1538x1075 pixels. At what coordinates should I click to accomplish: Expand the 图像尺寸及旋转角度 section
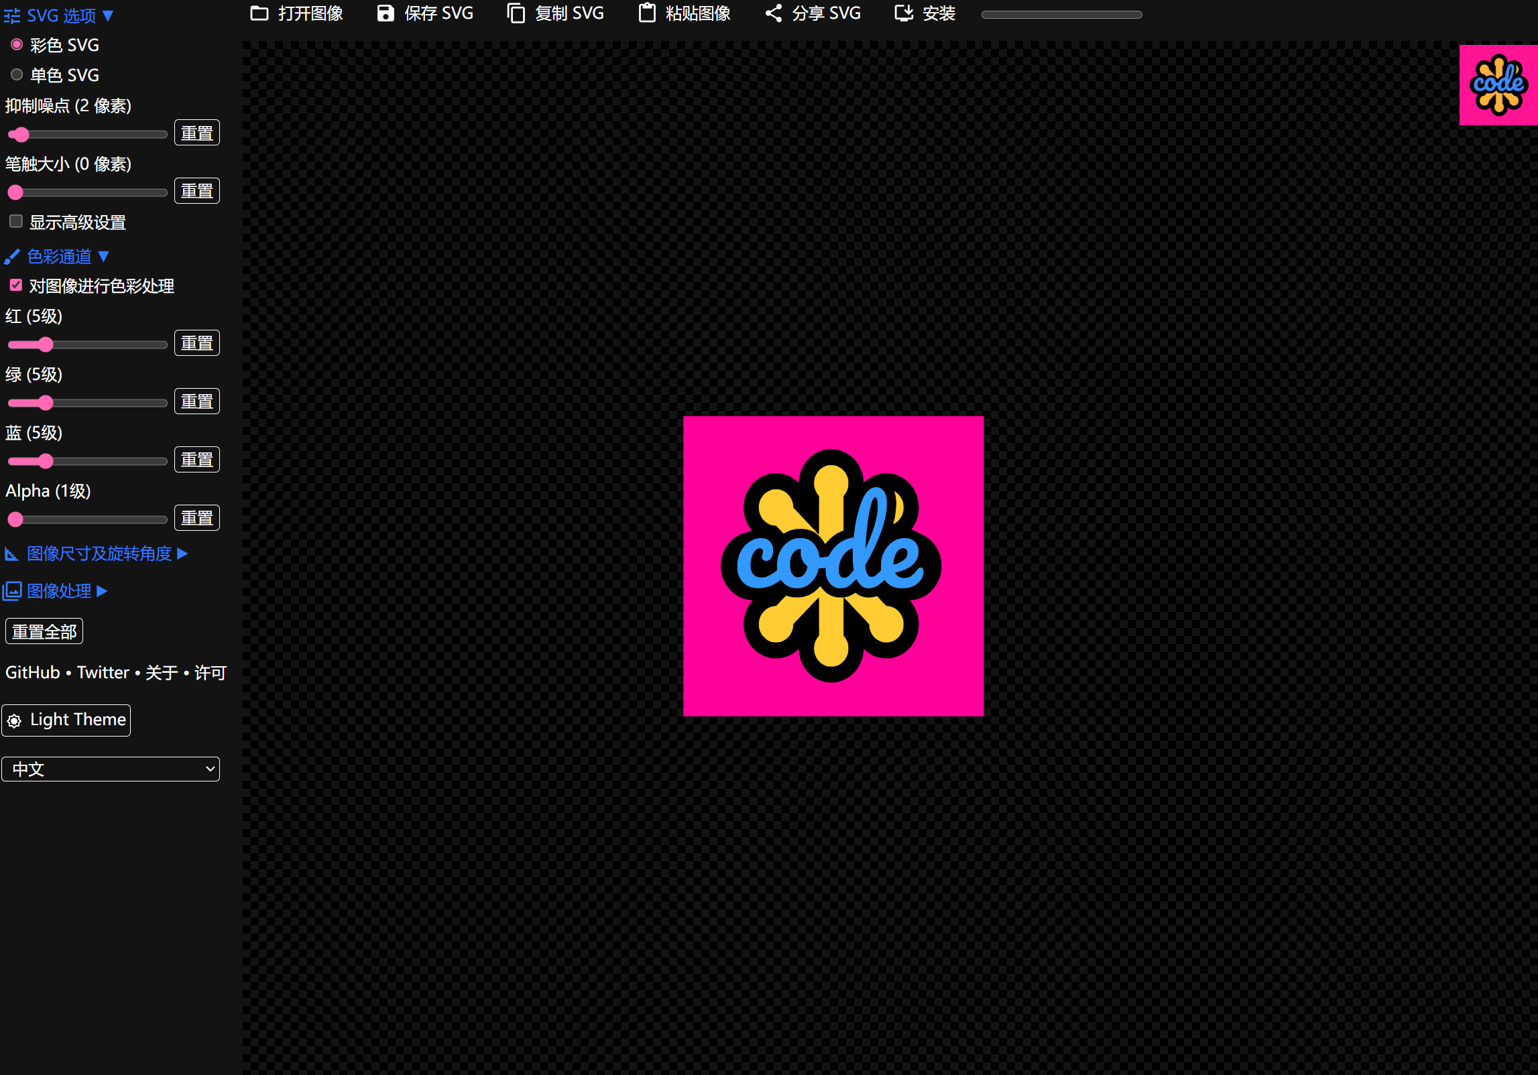pos(99,554)
